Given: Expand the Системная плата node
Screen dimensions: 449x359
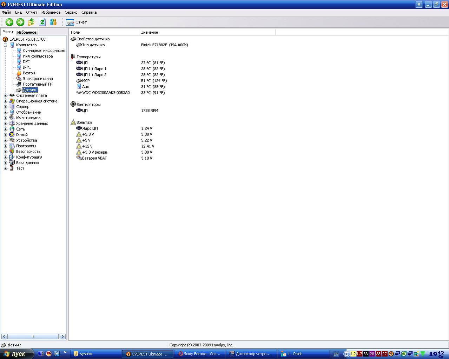Looking at the screenshot, I should 6,95.
